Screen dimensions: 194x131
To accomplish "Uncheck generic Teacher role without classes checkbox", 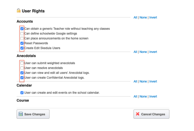I will tap(22, 29).
